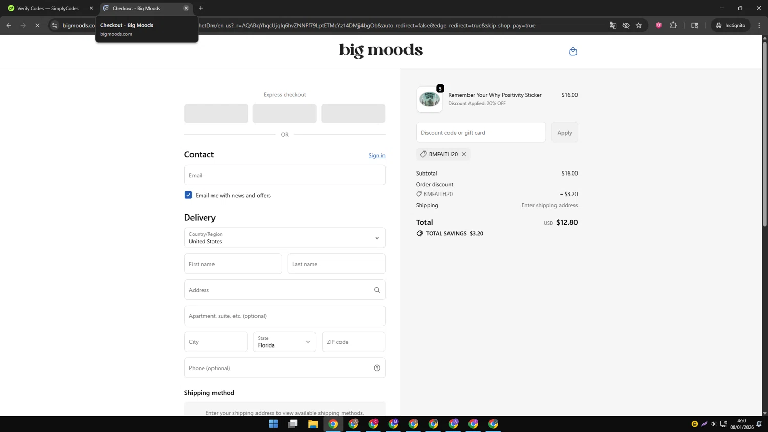Go back using browser back arrow
Image resolution: width=768 pixels, height=432 pixels.
9,25
